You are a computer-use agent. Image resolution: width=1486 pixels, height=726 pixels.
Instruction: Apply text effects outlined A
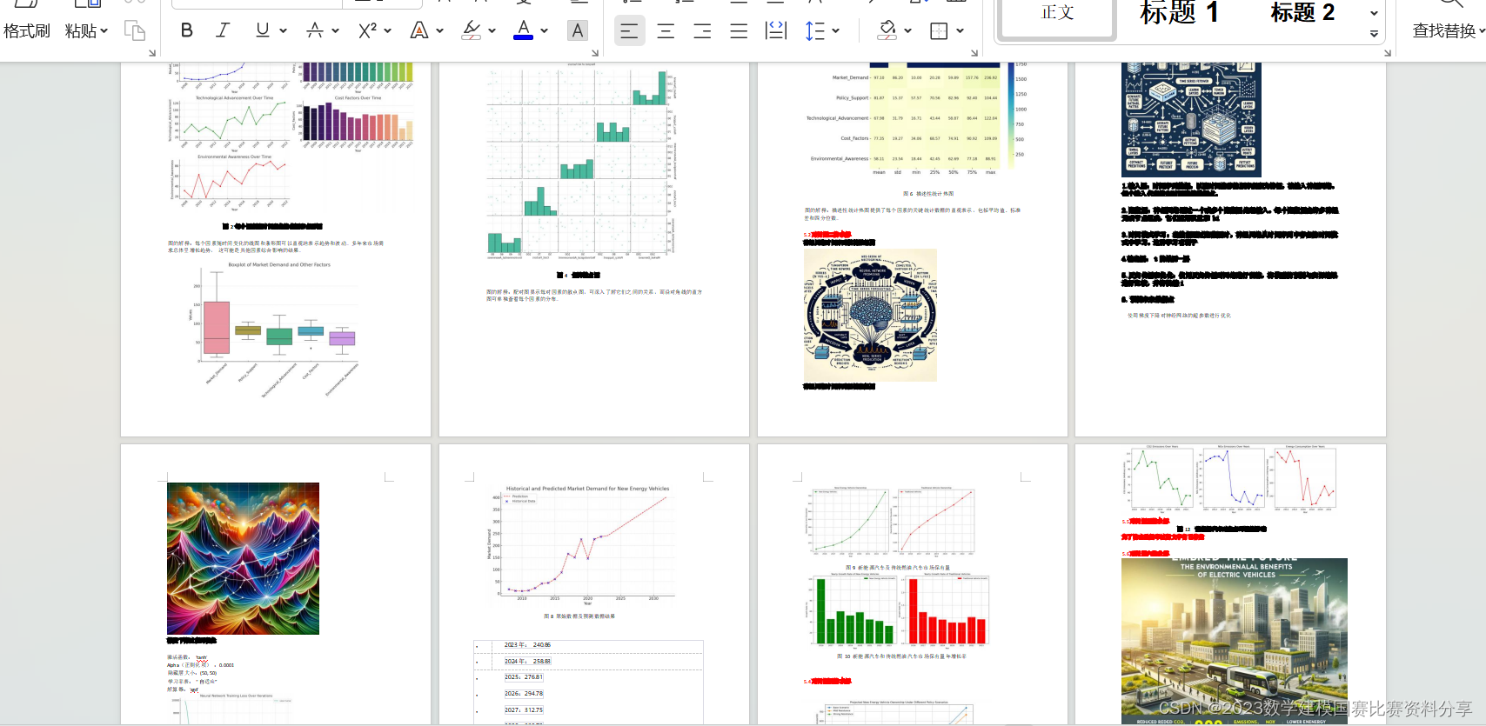(x=419, y=30)
